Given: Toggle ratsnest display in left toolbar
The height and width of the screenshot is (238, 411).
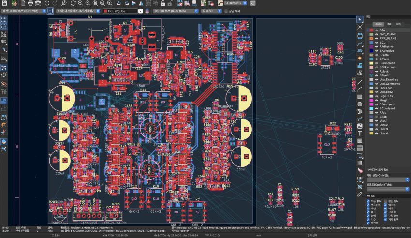Looking at the screenshot, I should [x=4, y=68].
